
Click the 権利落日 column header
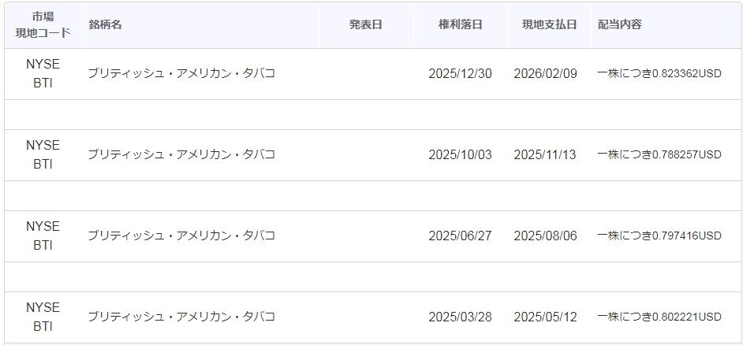pos(460,24)
